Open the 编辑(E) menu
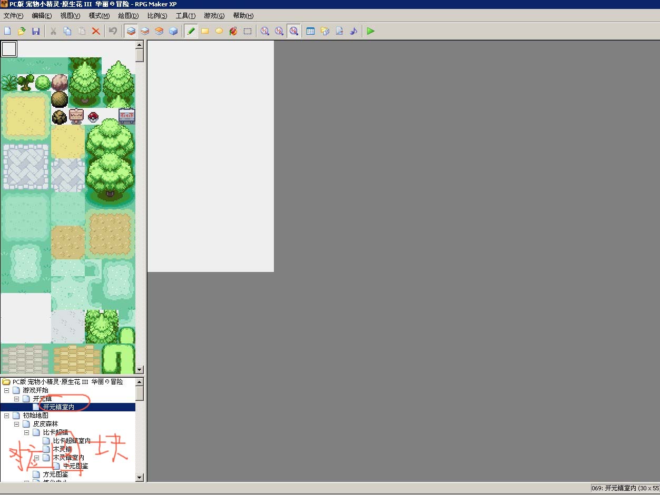660x495 pixels. pyautogui.click(x=42, y=16)
